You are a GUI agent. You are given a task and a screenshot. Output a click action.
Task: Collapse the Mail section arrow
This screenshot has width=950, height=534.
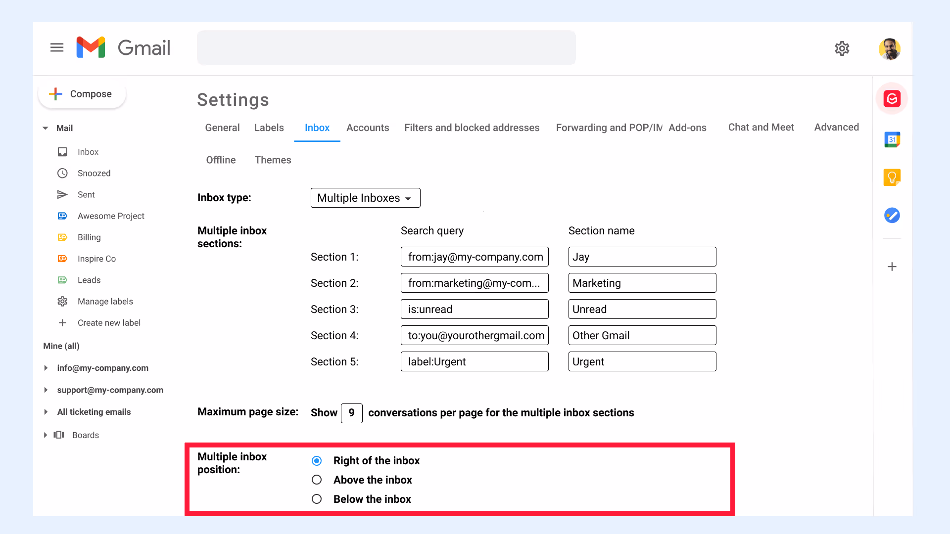coord(46,128)
